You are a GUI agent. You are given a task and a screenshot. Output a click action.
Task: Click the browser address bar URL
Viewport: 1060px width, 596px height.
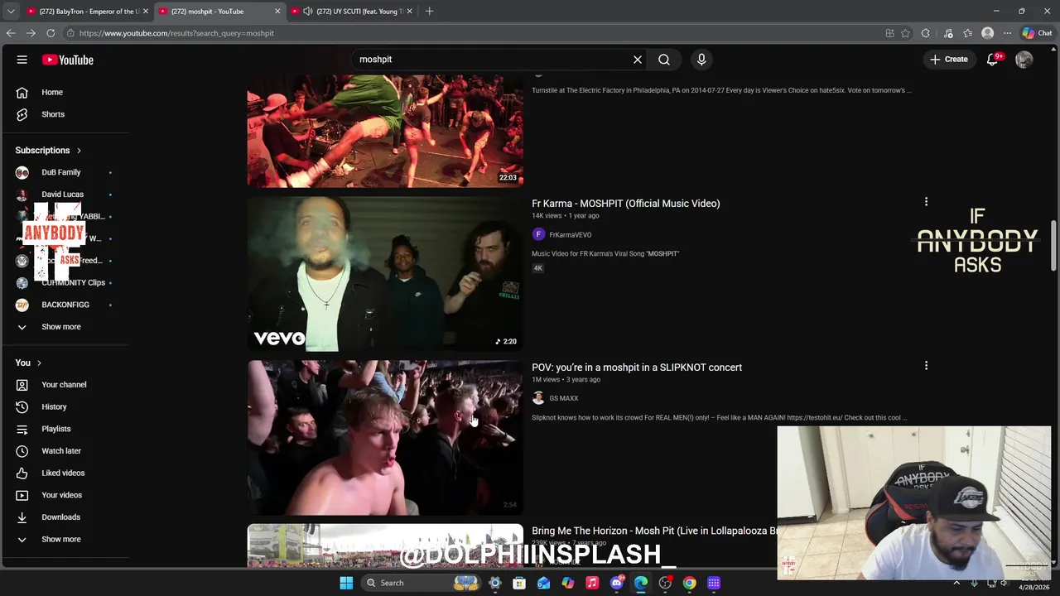click(x=176, y=33)
